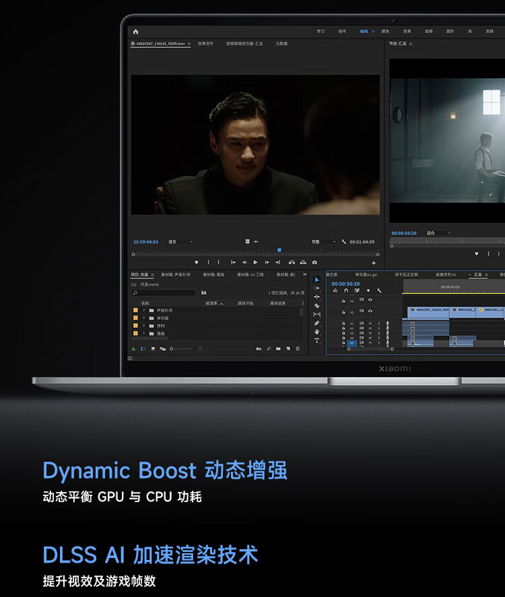Click the New Item icon

(288, 349)
